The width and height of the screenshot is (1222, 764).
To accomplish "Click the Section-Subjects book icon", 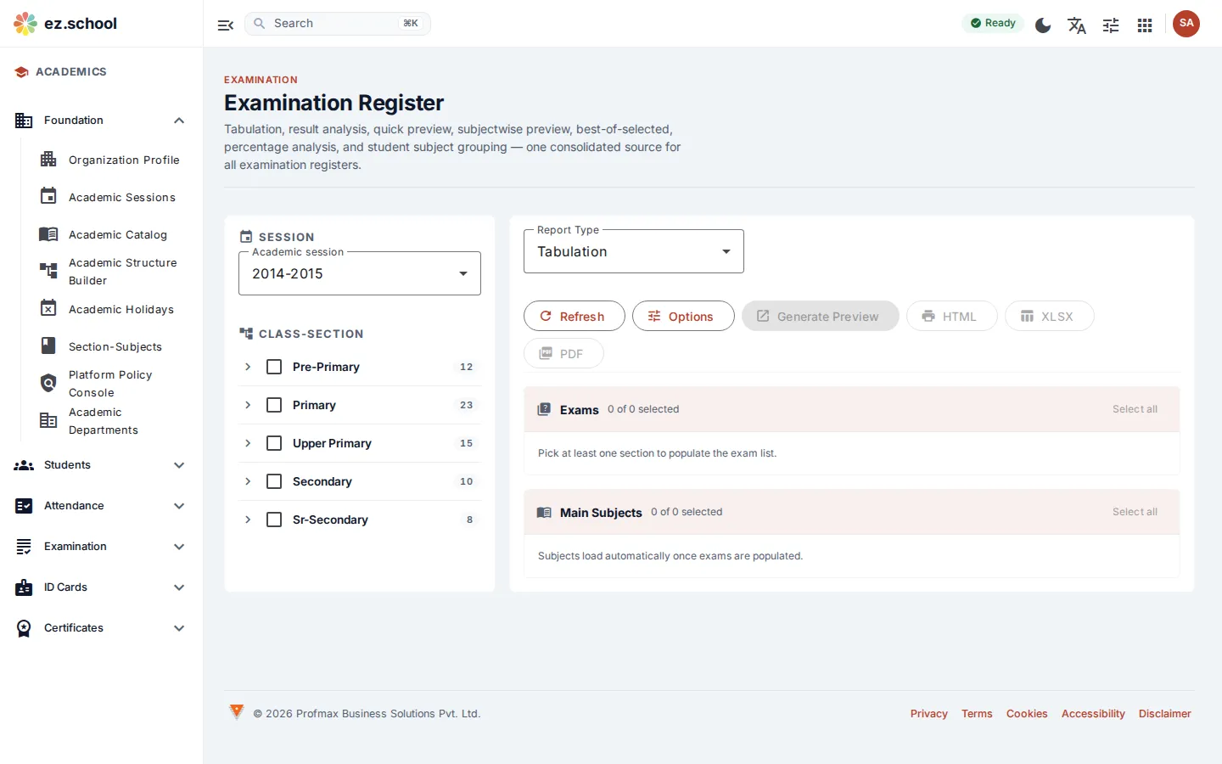I will (48, 345).
